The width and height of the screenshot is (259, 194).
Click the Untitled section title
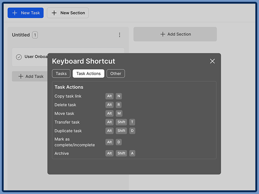pos(21,35)
